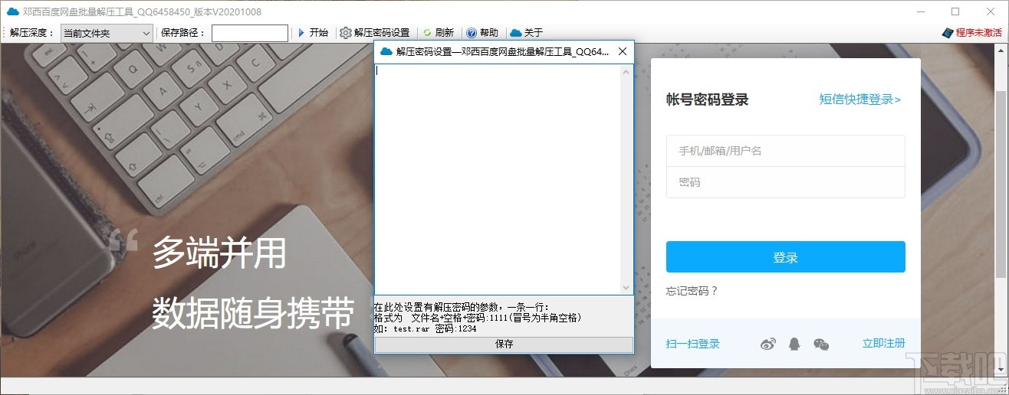Click the 保存 button in the dialog
This screenshot has height=395, width=1009.
click(x=504, y=344)
